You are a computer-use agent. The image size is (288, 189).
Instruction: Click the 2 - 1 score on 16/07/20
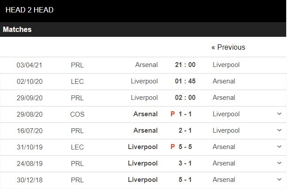pyautogui.click(x=185, y=130)
